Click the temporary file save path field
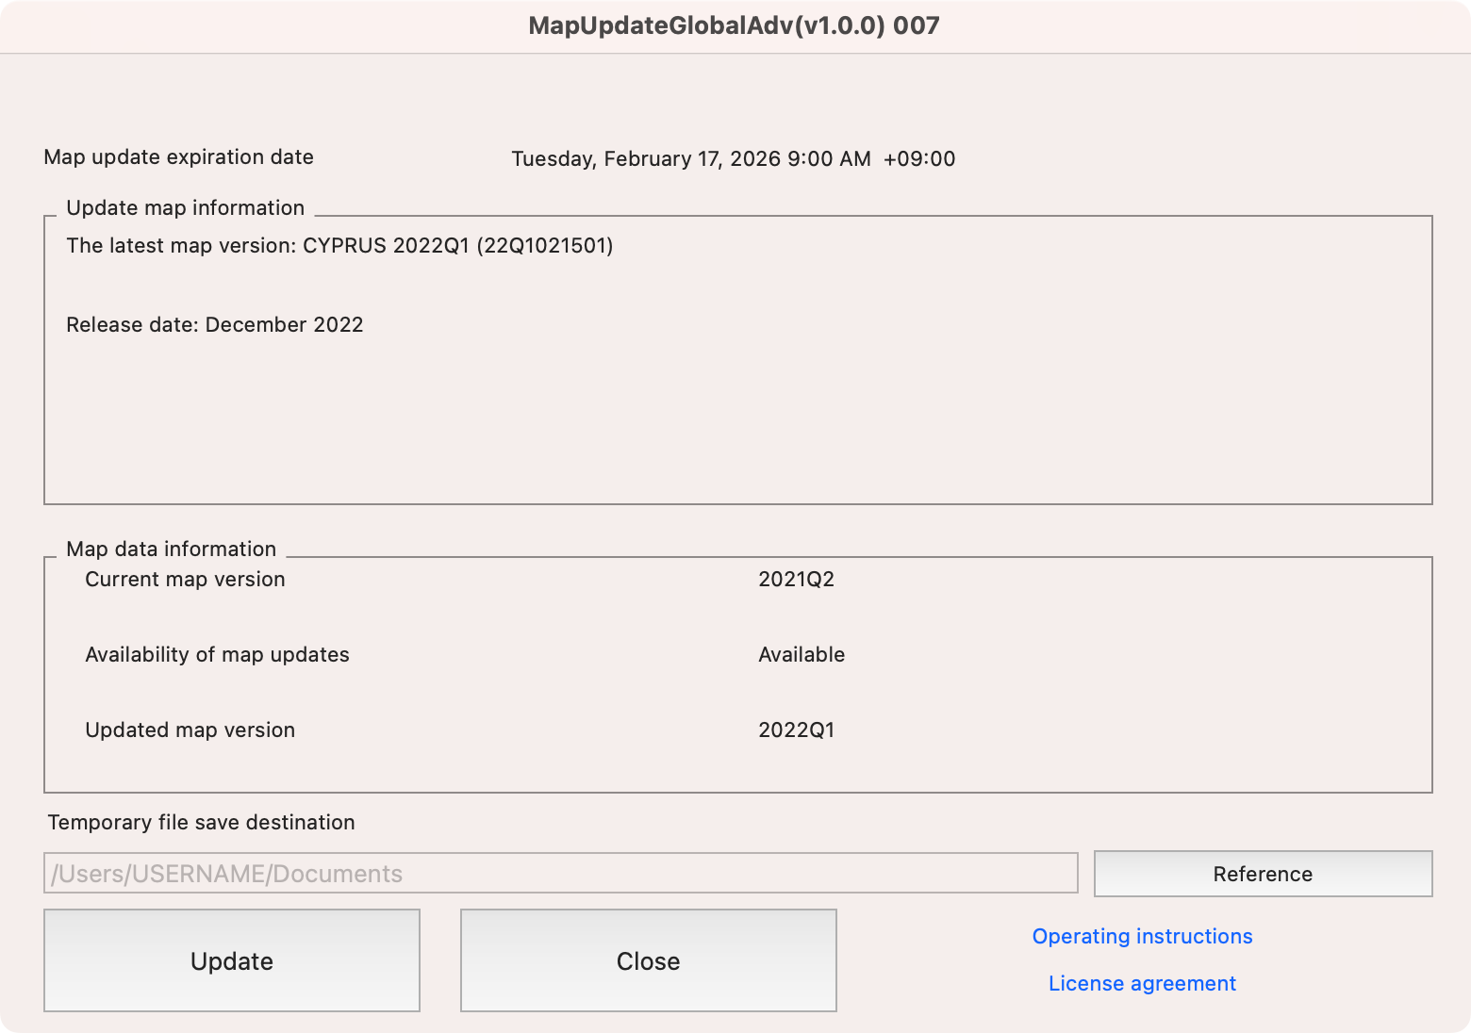 (x=560, y=874)
